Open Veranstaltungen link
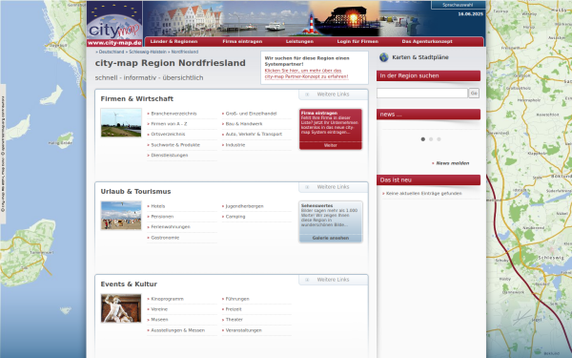572x358 pixels. coord(243,330)
